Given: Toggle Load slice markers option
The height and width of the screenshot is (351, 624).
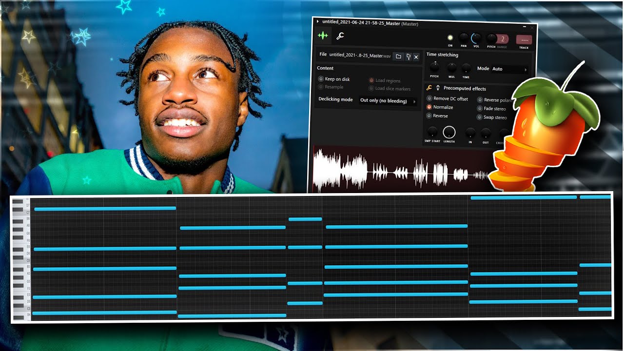Looking at the screenshot, I should point(390,89).
